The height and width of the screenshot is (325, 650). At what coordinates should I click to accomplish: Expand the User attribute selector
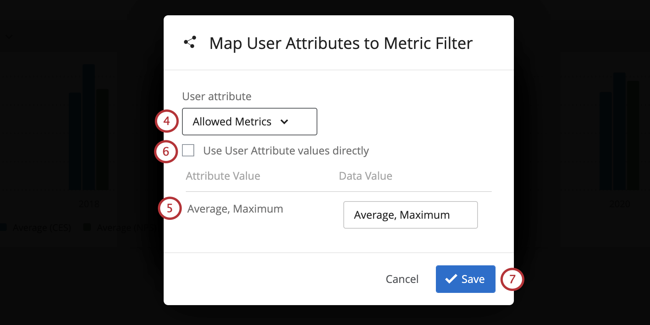(x=249, y=122)
